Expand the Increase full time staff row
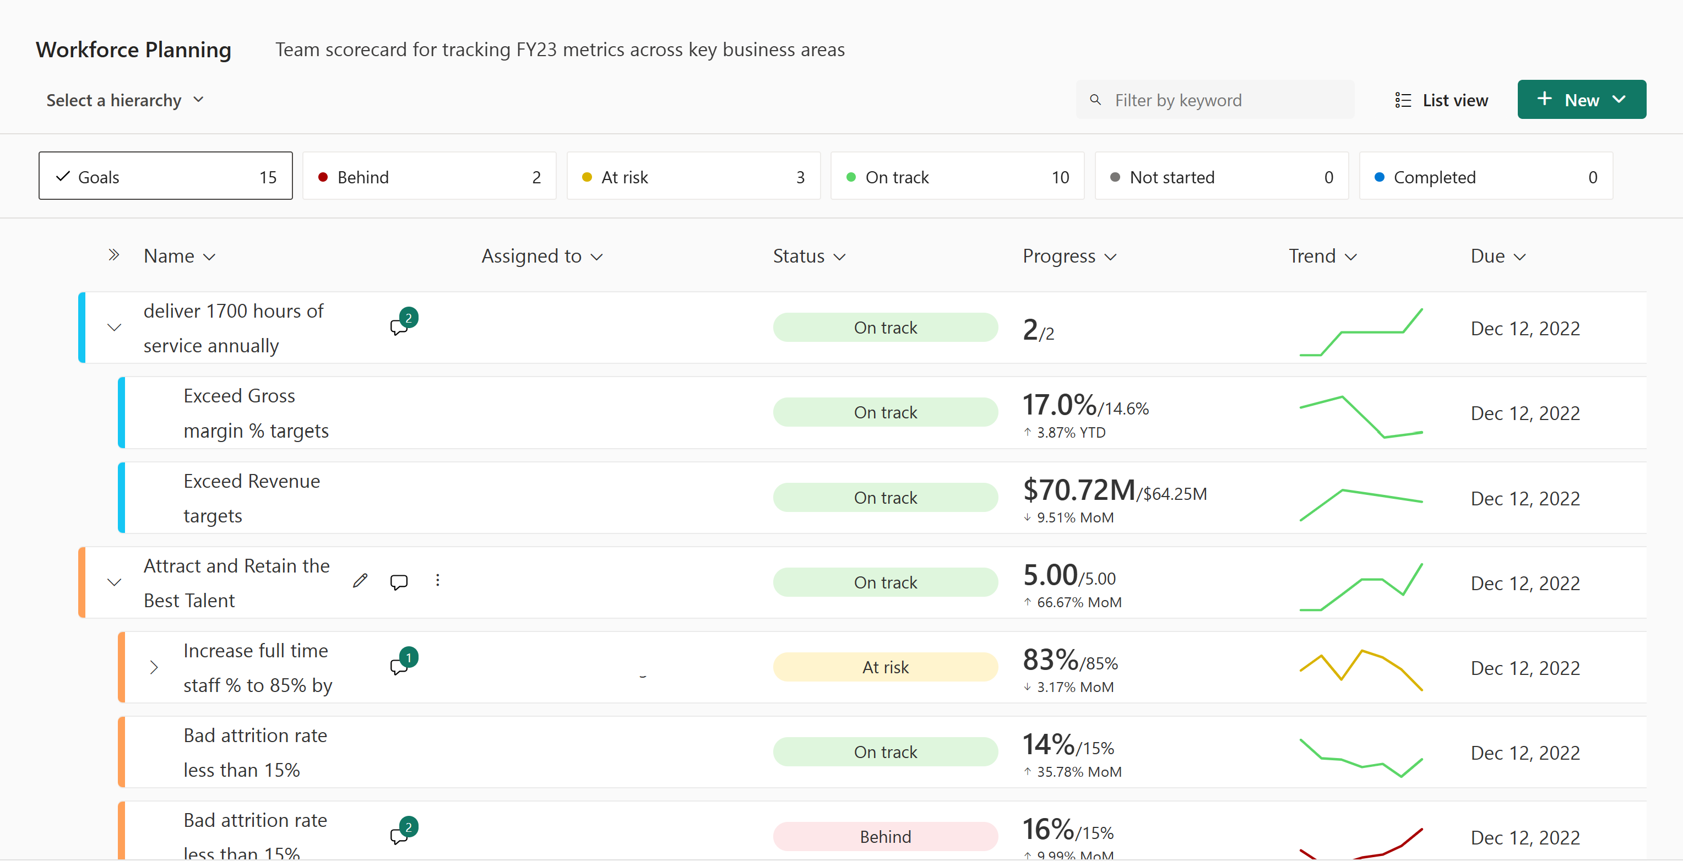This screenshot has width=1683, height=861. [151, 668]
